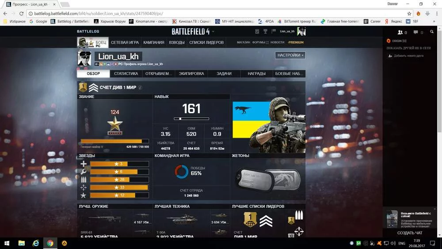Click the volume speaker icon in system tray
The width and height of the screenshot is (442, 249).
click(393, 243)
